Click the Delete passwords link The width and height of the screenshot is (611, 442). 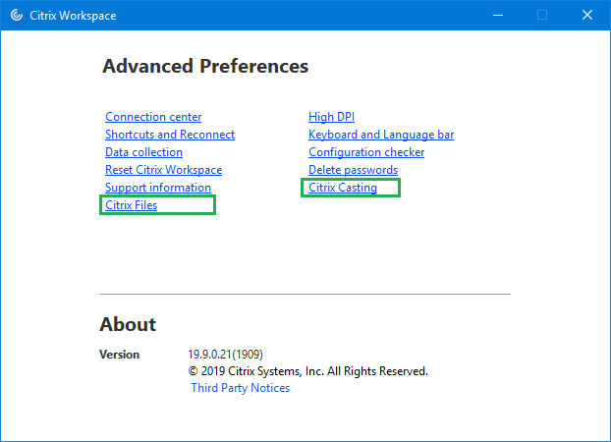pos(353,170)
